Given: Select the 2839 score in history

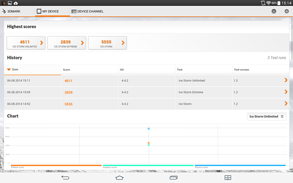Looking at the screenshot, I should pyautogui.click(x=69, y=92).
